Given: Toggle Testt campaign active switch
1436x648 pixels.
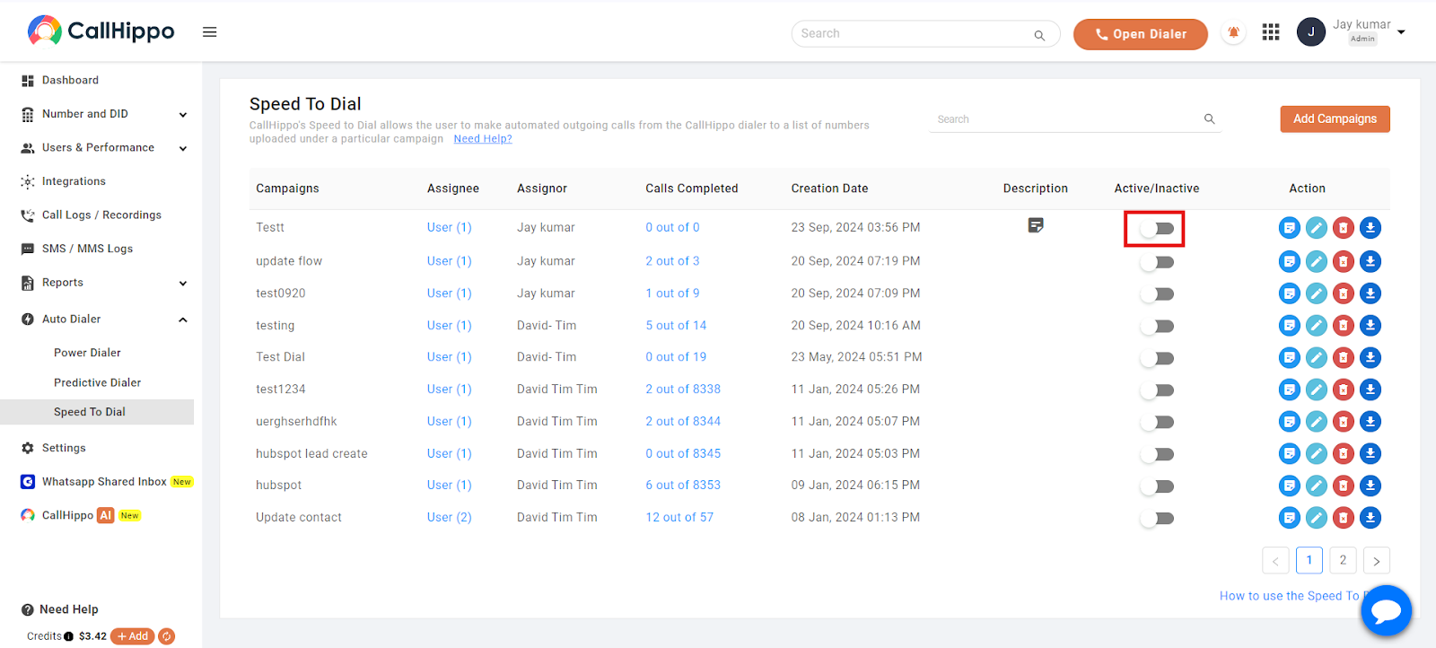Looking at the screenshot, I should [1157, 229].
